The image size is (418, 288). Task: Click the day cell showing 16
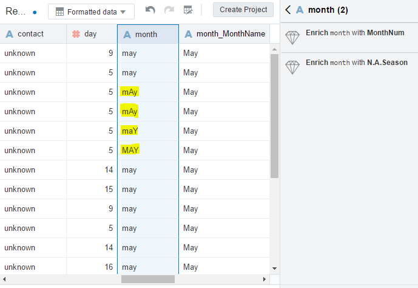[92, 267]
